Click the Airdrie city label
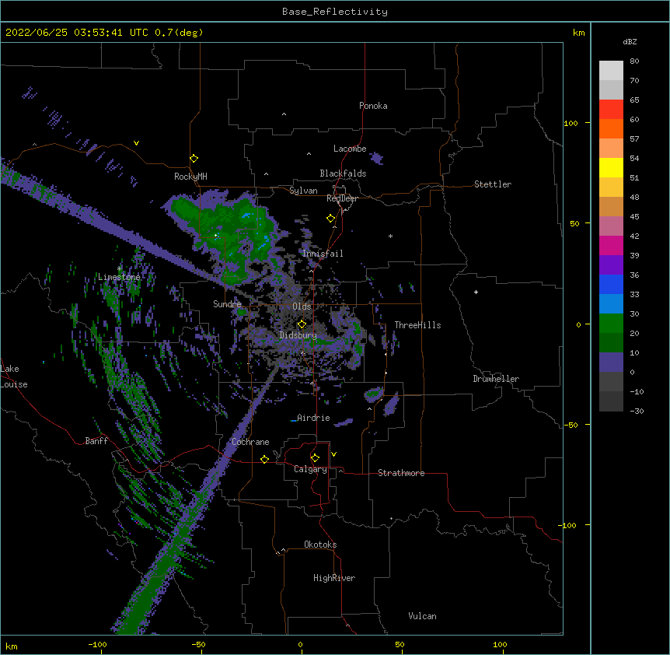Viewport: 670px width, 655px height. (x=314, y=418)
